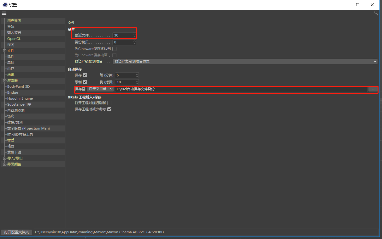Open the hamburger menu icon
Image resolution: width=382 pixels, height=239 pixels.
click(x=4, y=13)
